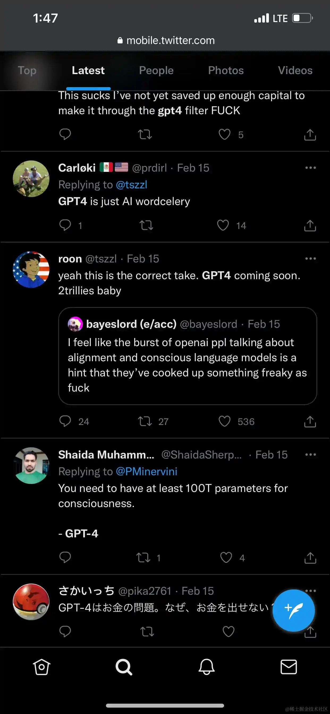Like Shaida's 100T parameters tweet

click(226, 557)
